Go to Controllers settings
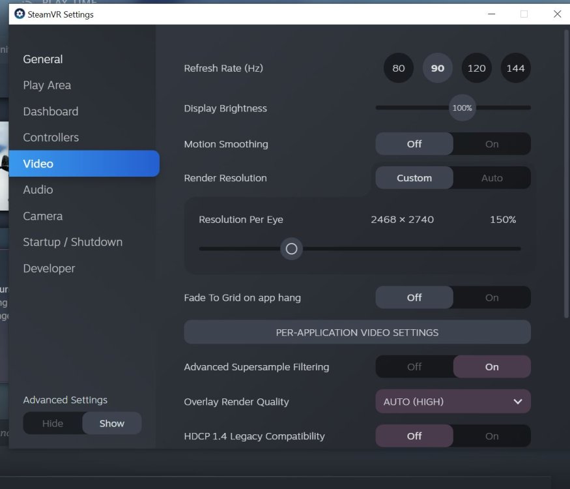Screen dimensions: 570x489 51,138
